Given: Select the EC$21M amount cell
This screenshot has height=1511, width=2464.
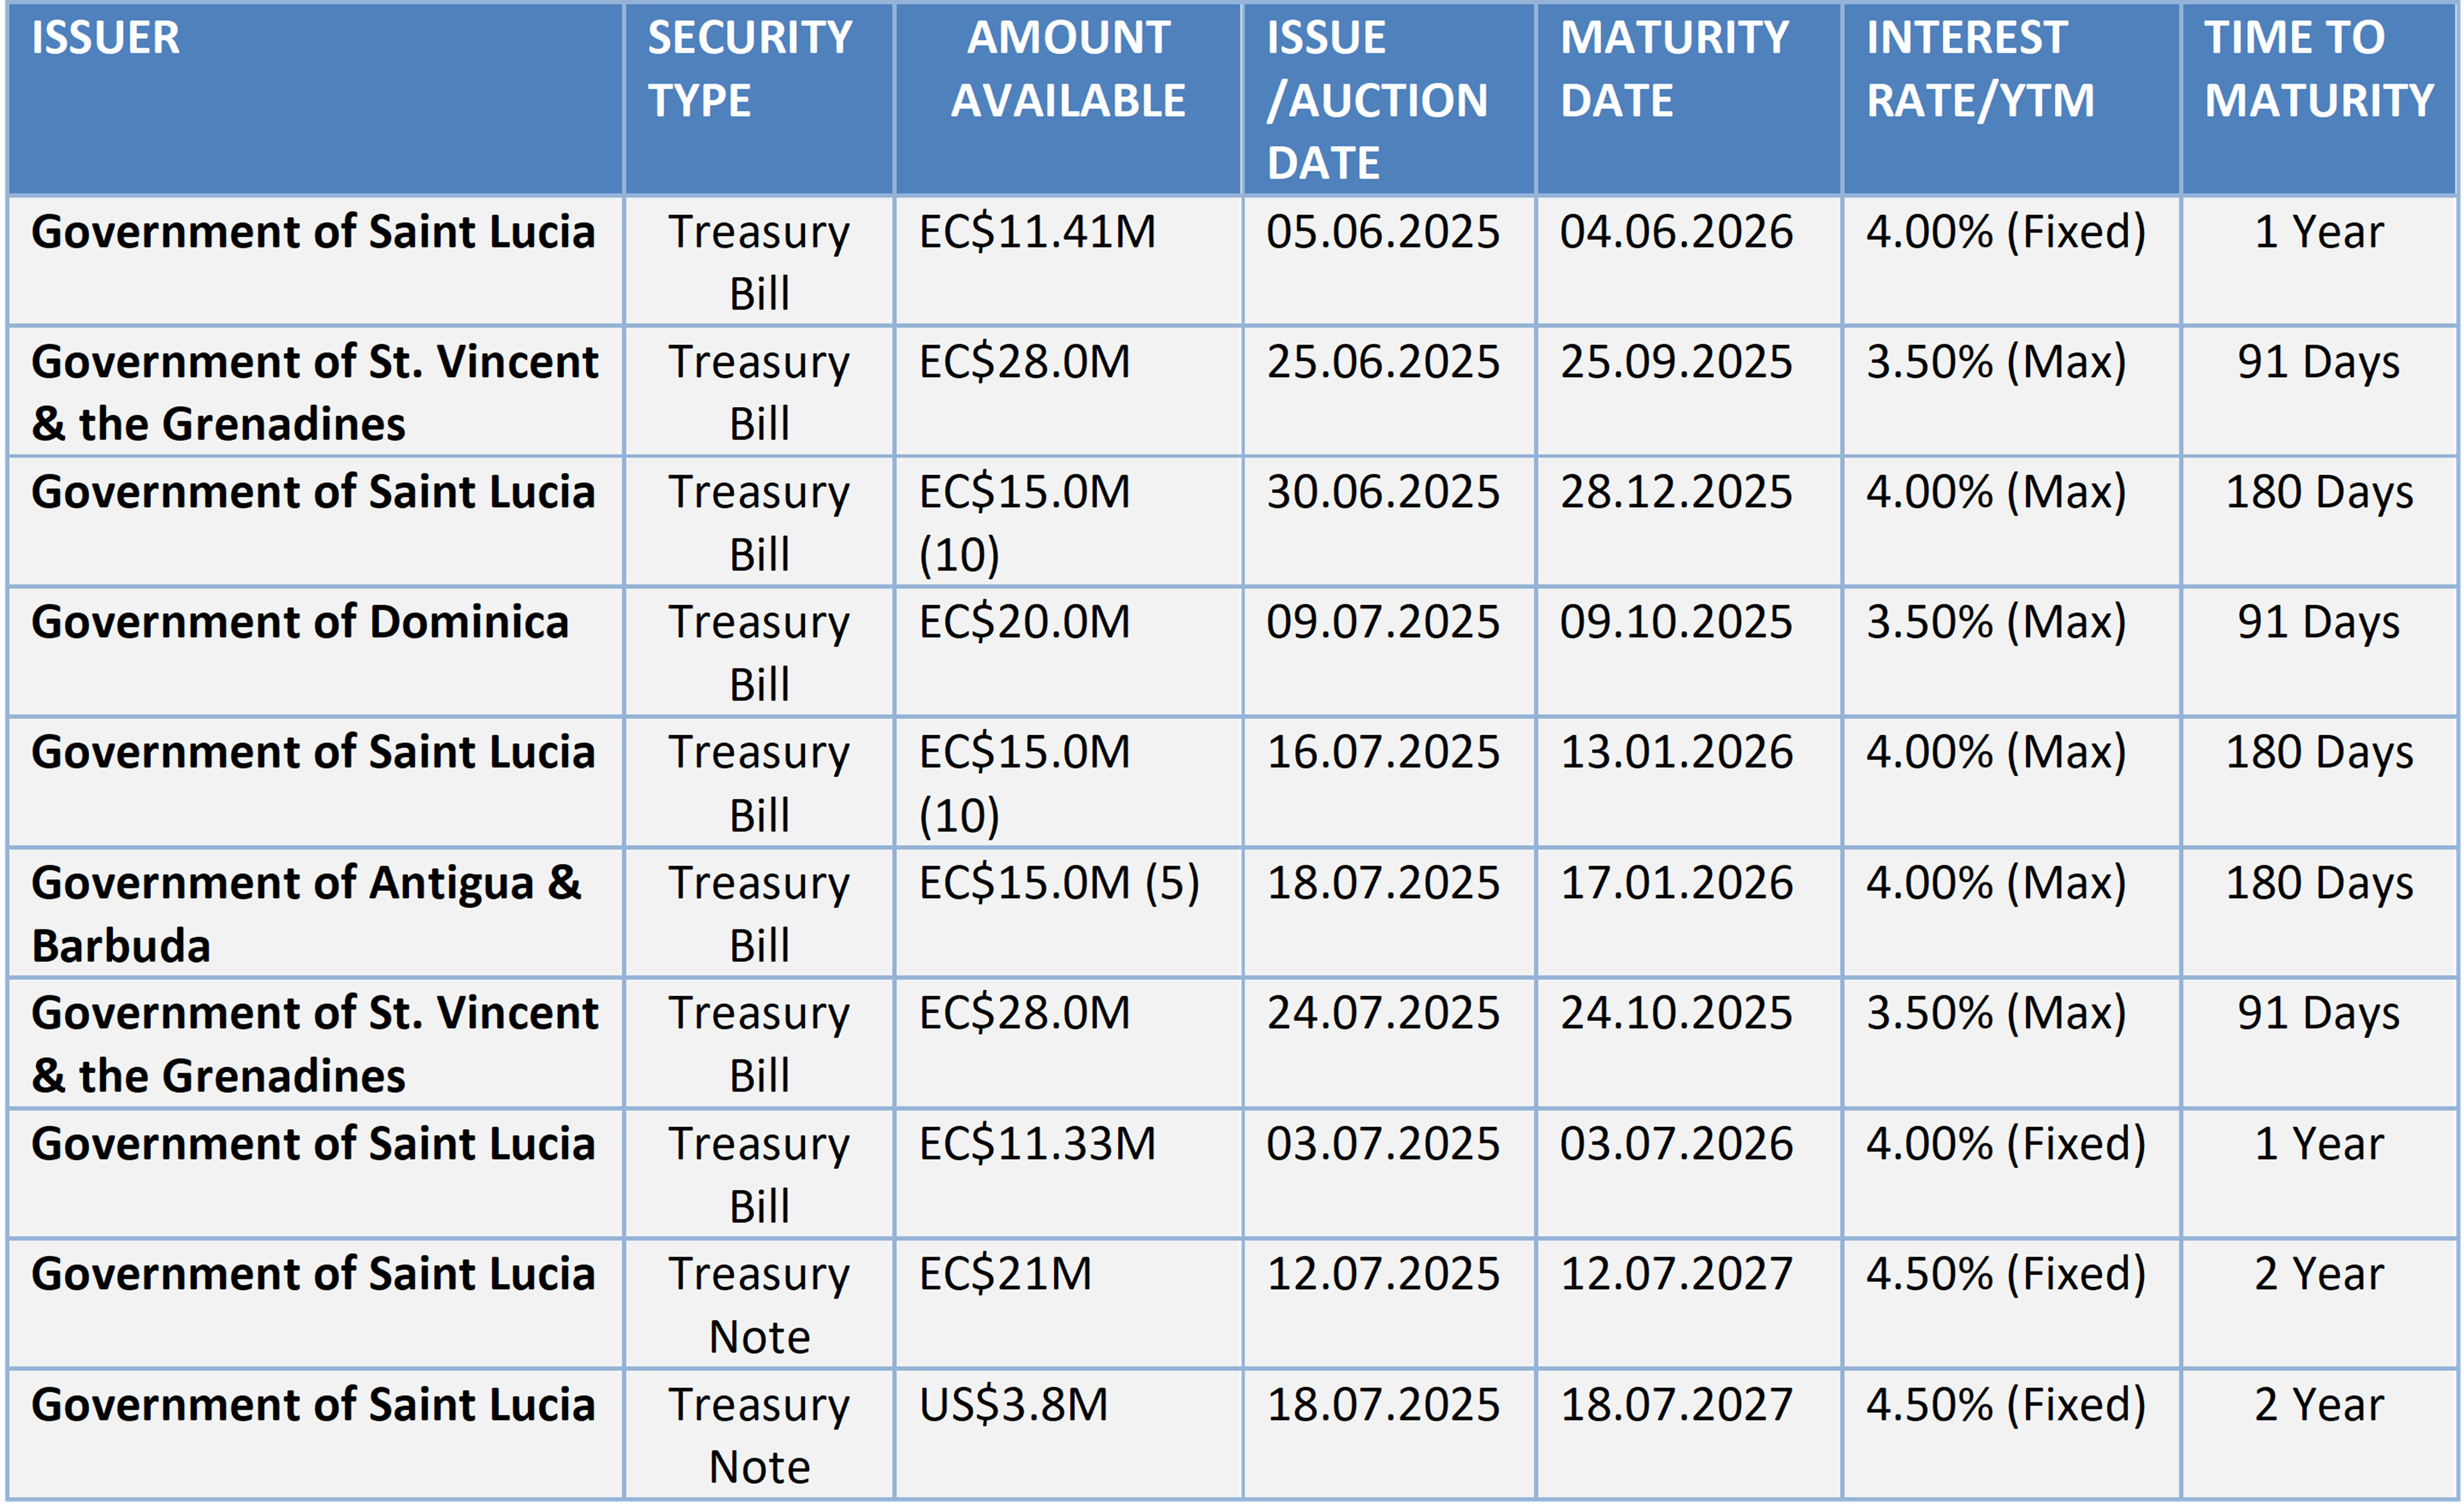Looking at the screenshot, I should click(1068, 1304).
